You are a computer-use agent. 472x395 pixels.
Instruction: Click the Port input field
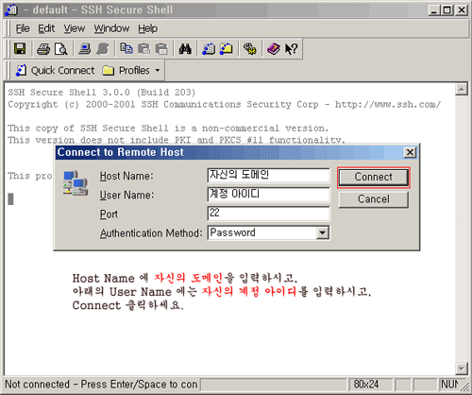269,214
